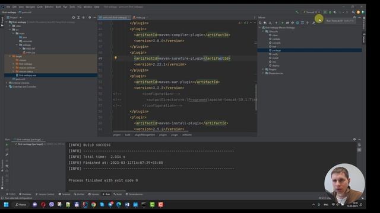The width and height of the screenshot is (380, 213).
Task: Collapse the src folder in project tree
Action: point(10,30)
